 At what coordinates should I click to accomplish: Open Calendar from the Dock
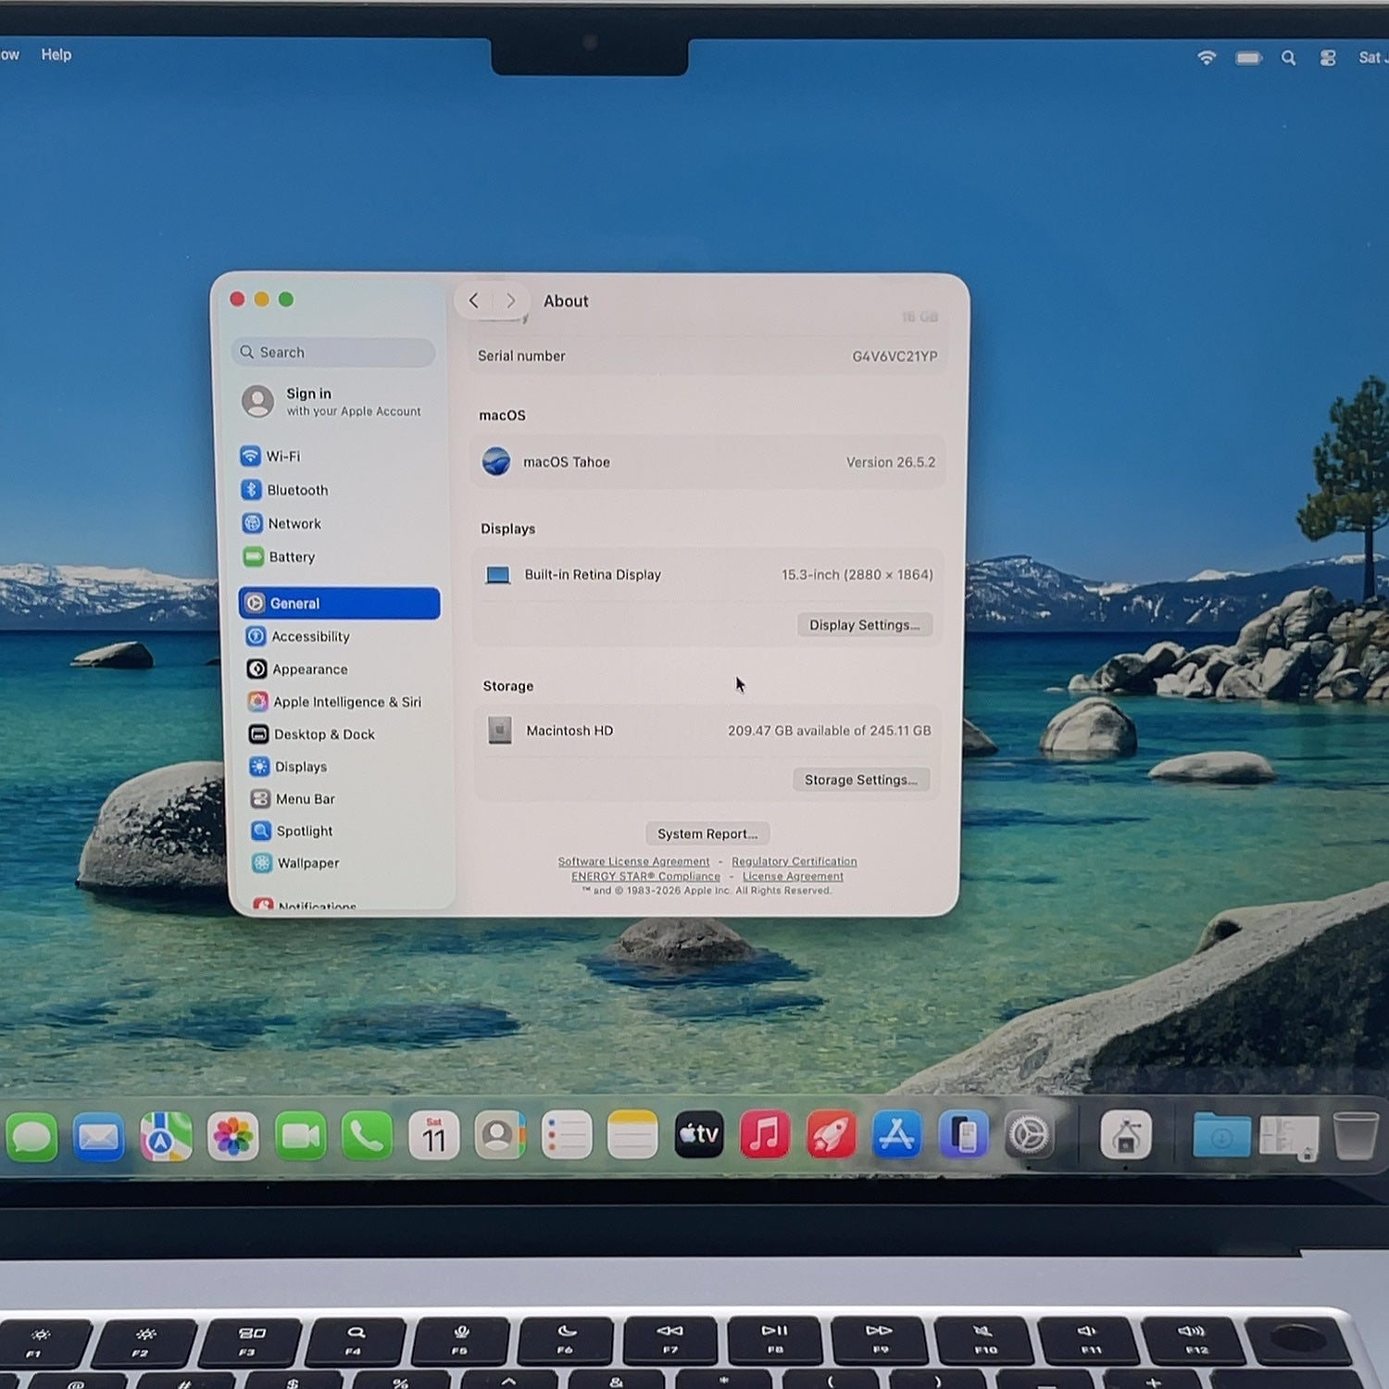click(433, 1136)
